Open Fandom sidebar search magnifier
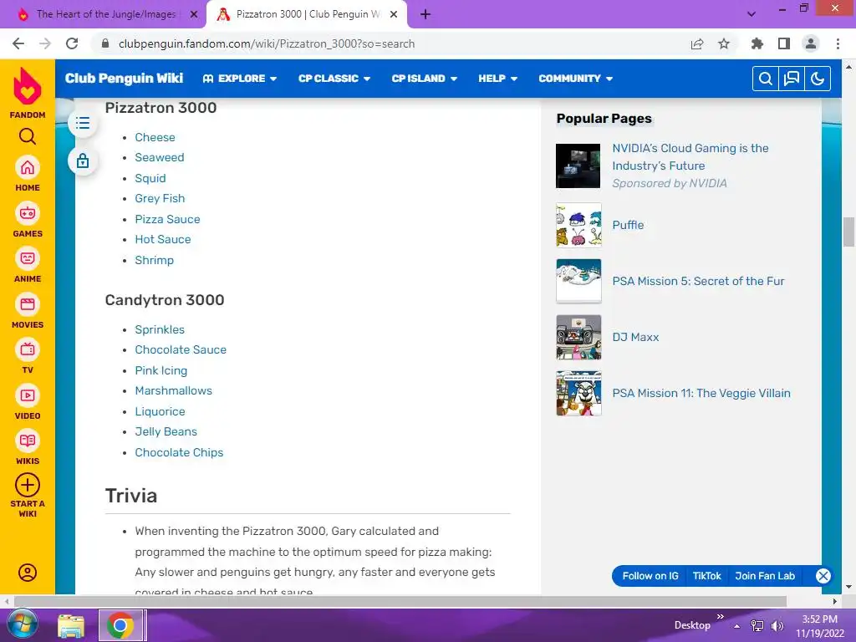 28,136
